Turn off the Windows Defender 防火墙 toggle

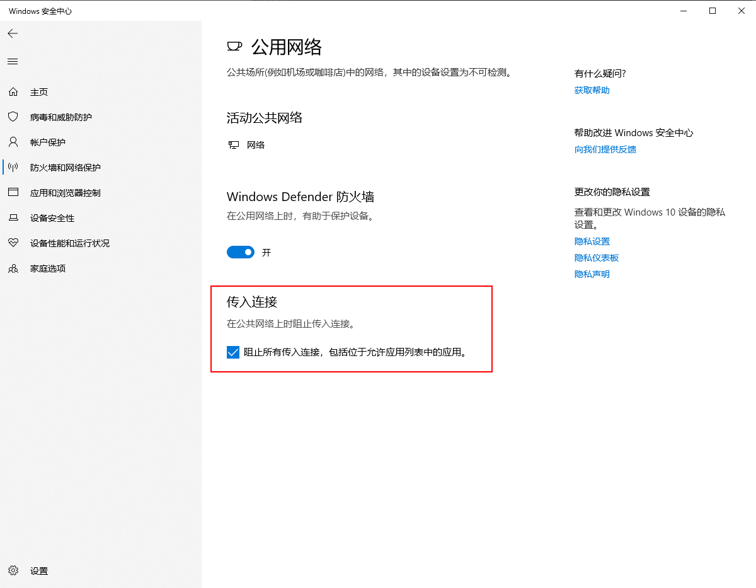(241, 252)
